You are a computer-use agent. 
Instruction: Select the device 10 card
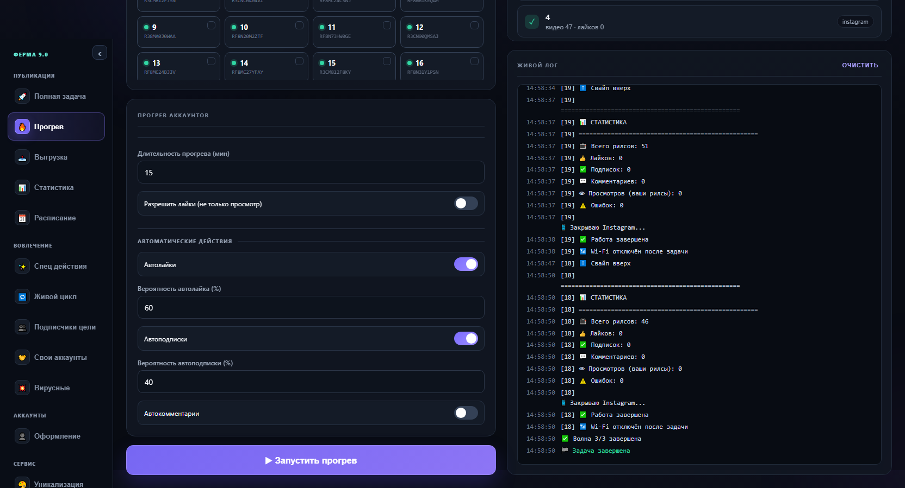coord(266,32)
